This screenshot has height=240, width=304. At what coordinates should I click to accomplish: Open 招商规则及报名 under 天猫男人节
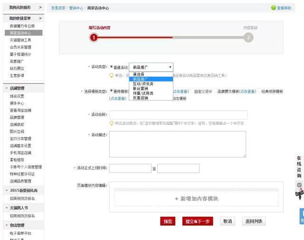pyautogui.click(x=22, y=216)
